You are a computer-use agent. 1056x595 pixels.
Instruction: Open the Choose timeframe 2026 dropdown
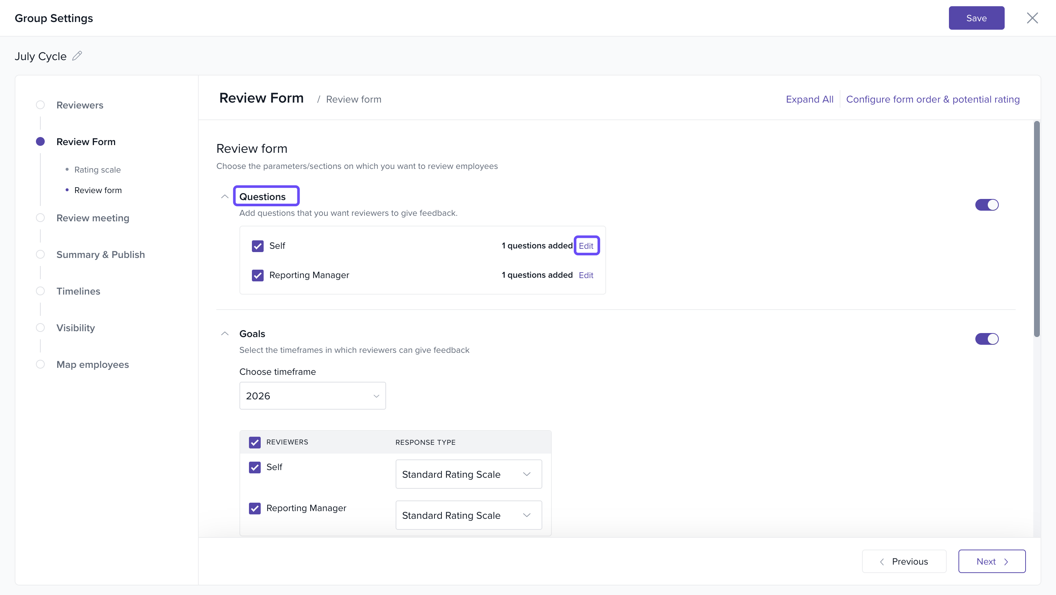[x=312, y=396]
